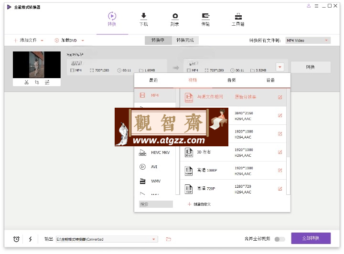Edit the 3840*2160 preset
Image resolution: width=344 pixels, height=254 pixels.
tap(280, 115)
